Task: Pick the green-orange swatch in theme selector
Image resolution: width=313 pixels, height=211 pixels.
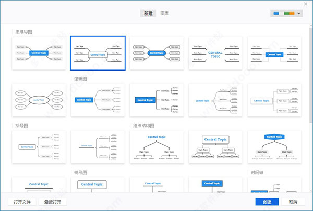Action: pos(289,14)
